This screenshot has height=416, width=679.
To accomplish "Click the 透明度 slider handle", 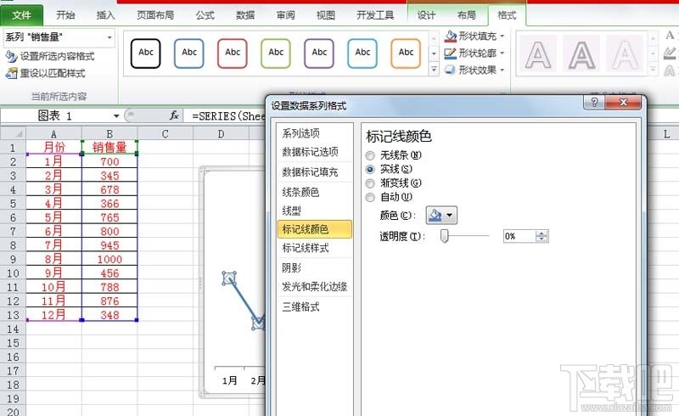I will 444,236.
